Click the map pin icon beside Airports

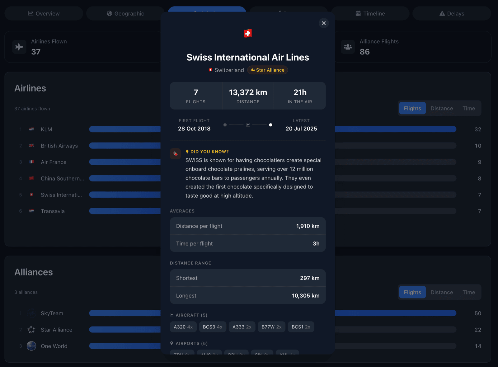[171, 343]
